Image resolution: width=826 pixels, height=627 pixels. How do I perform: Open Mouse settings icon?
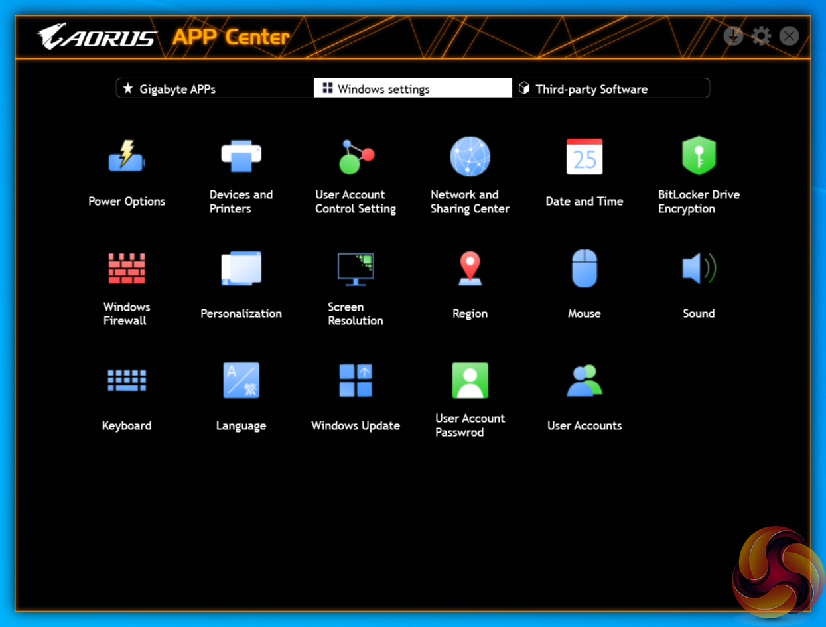coord(585,269)
